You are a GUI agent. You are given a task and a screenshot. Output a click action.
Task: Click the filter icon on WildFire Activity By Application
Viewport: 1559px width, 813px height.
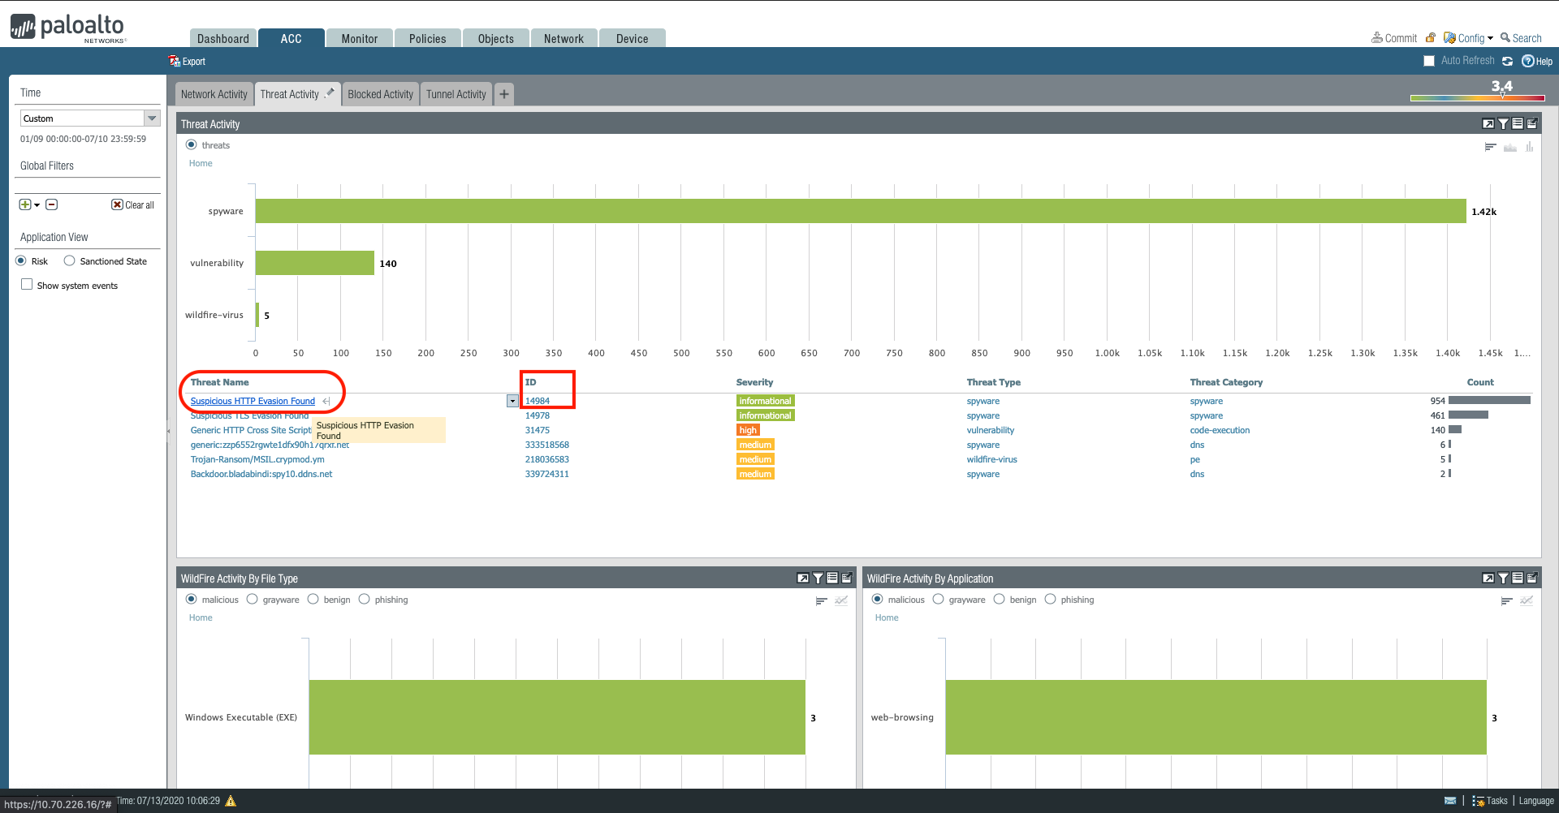pos(1503,578)
